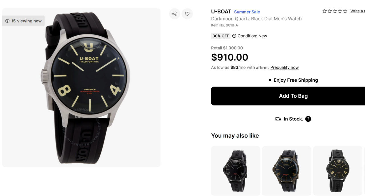
Task: Select the fifth rating star
Action: coord(345,11)
